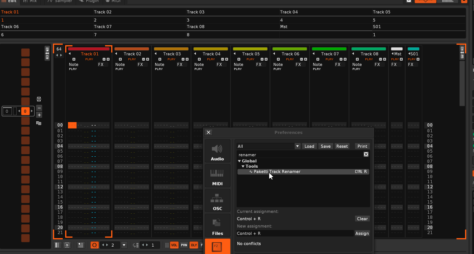This screenshot has height=254, width=474.
Task: Open the Files preferences section
Action: click(x=217, y=226)
